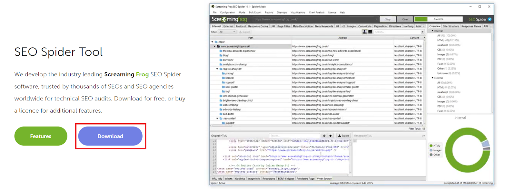Collapse the https/ tree node
The height and width of the screenshot is (189, 516).
[x=212, y=42]
